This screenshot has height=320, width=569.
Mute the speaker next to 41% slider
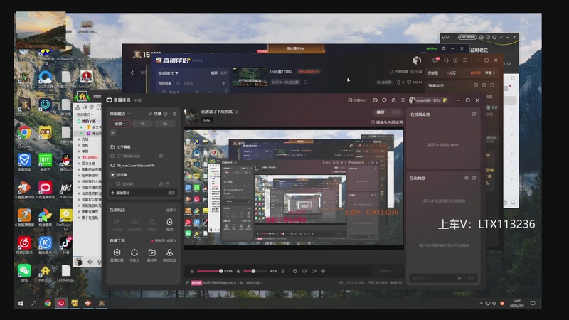[238, 271]
